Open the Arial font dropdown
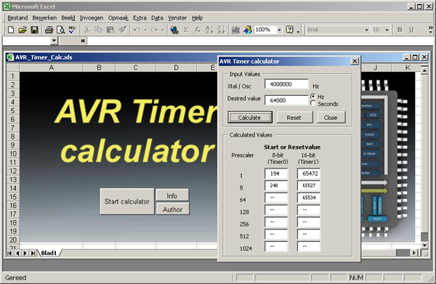This screenshot has height=284, width=436. (x=366, y=30)
